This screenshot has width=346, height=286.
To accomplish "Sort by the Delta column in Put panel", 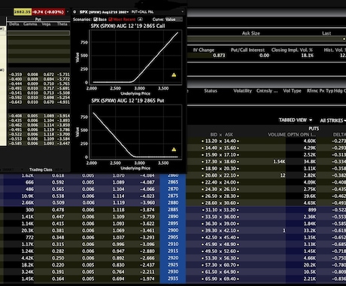I will click(x=14, y=24).
